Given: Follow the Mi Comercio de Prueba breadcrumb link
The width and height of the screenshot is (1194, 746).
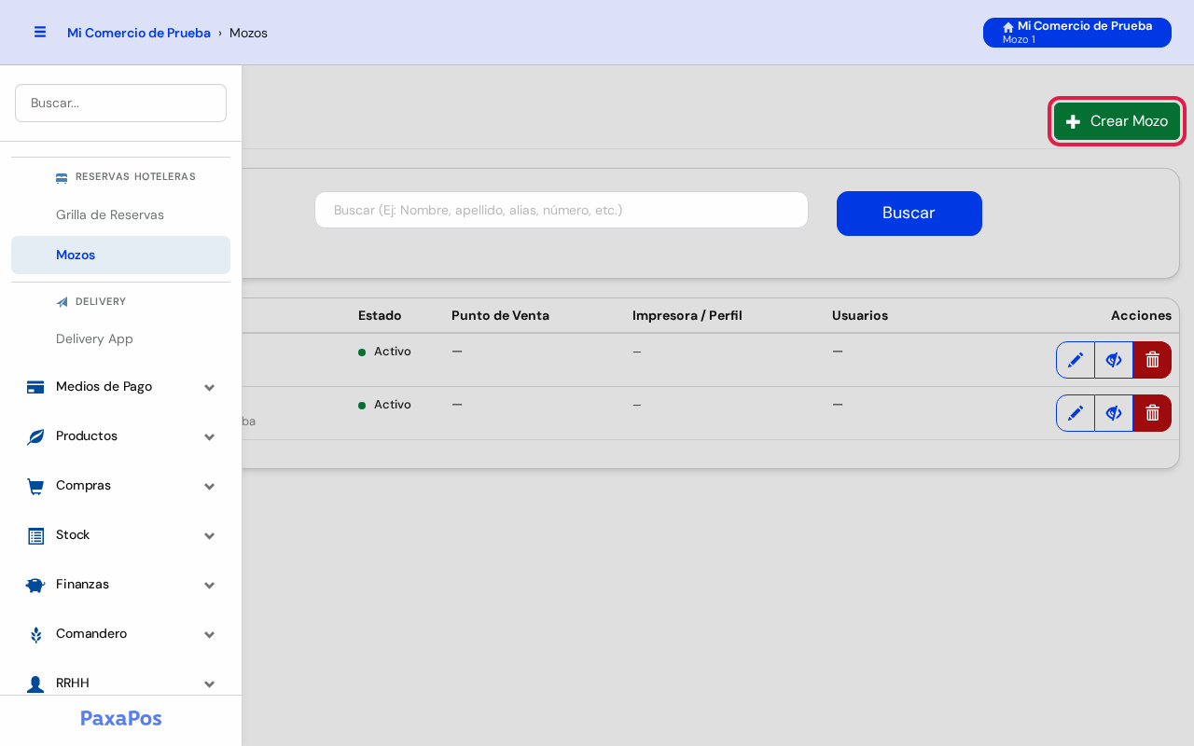Looking at the screenshot, I should 139,33.
